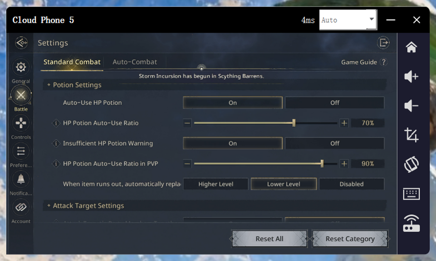Open the Account link category
This screenshot has height=261, width=436.
point(21,207)
